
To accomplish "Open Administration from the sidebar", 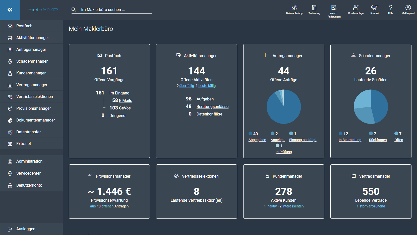I will 29,161.
